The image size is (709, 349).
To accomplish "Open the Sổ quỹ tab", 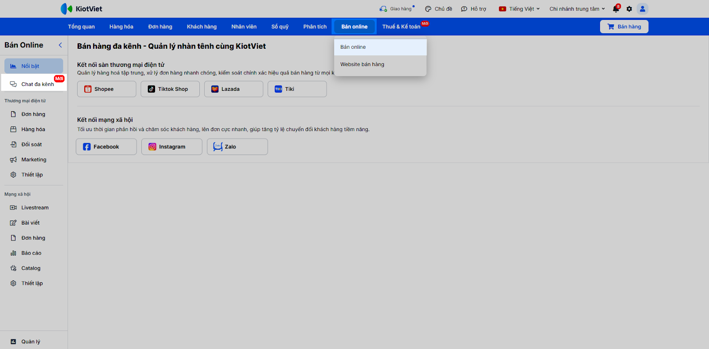I will click(x=280, y=27).
